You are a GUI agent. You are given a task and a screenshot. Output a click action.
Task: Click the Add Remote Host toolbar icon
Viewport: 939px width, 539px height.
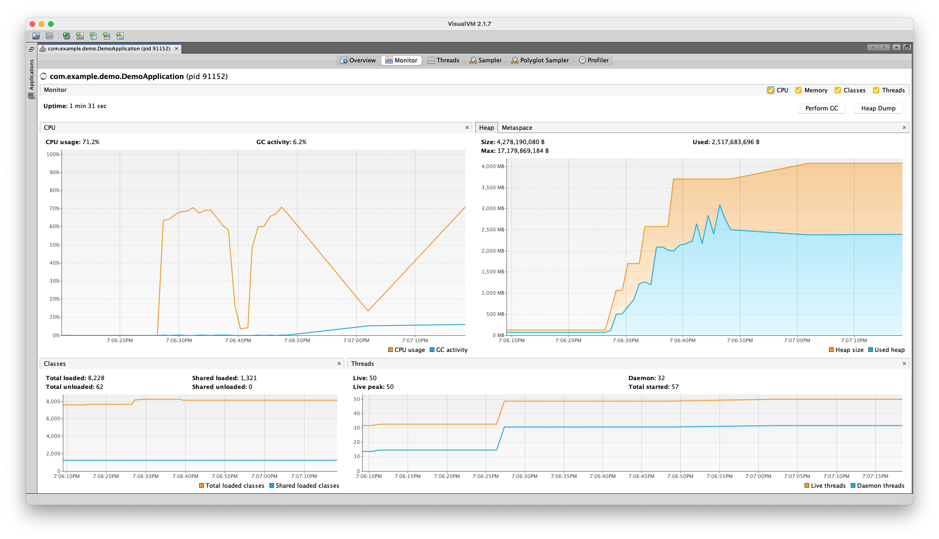tap(66, 36)
